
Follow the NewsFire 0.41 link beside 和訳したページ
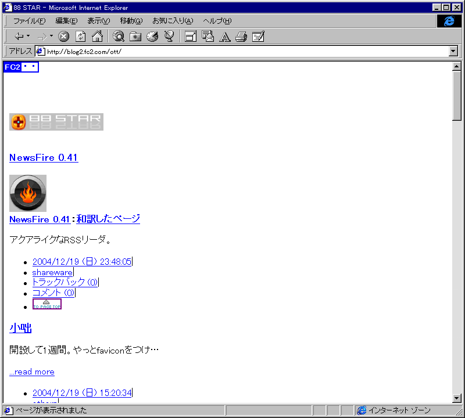point(40,219)
